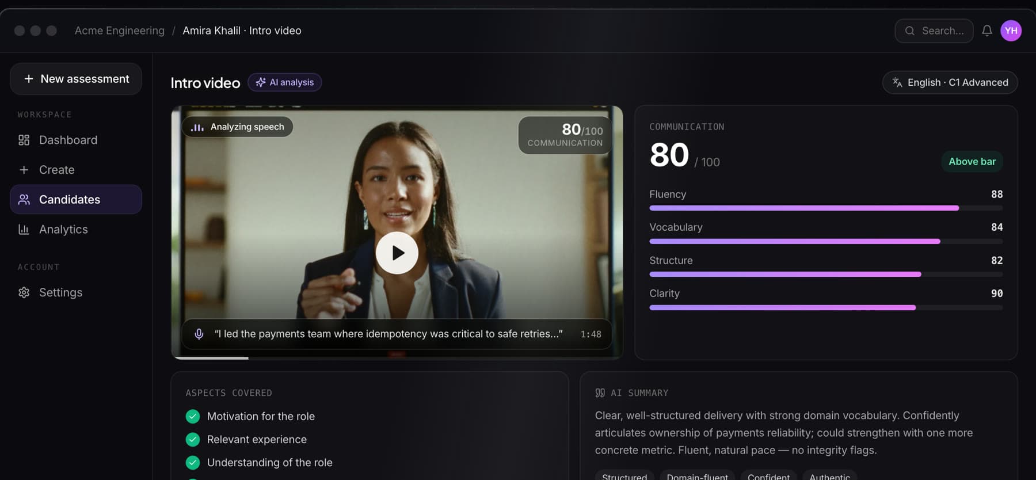Viewport: 1036px width, 480px height.
Task: Click the Candidates people icon
Action: coord(24,200)
